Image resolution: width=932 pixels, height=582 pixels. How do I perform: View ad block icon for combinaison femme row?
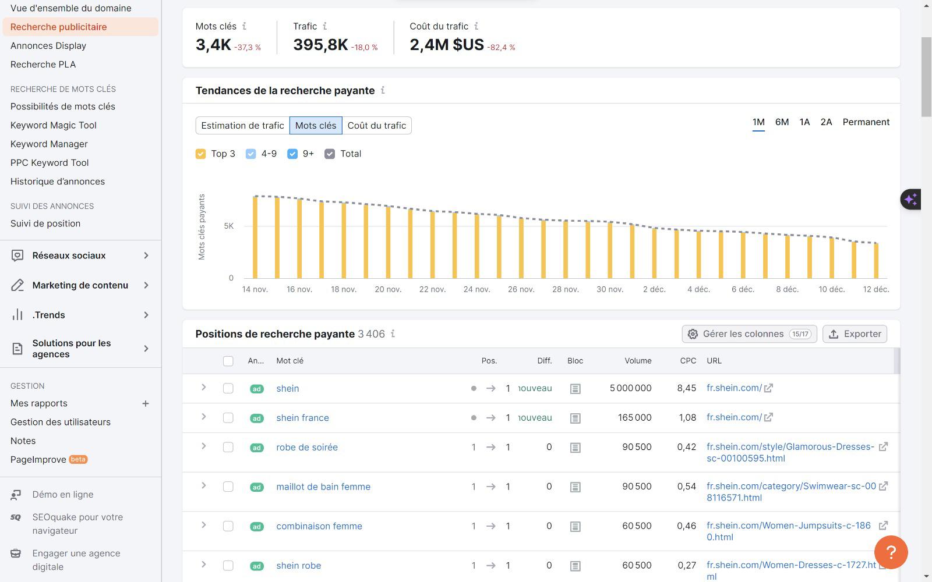[x=575, y=527]
